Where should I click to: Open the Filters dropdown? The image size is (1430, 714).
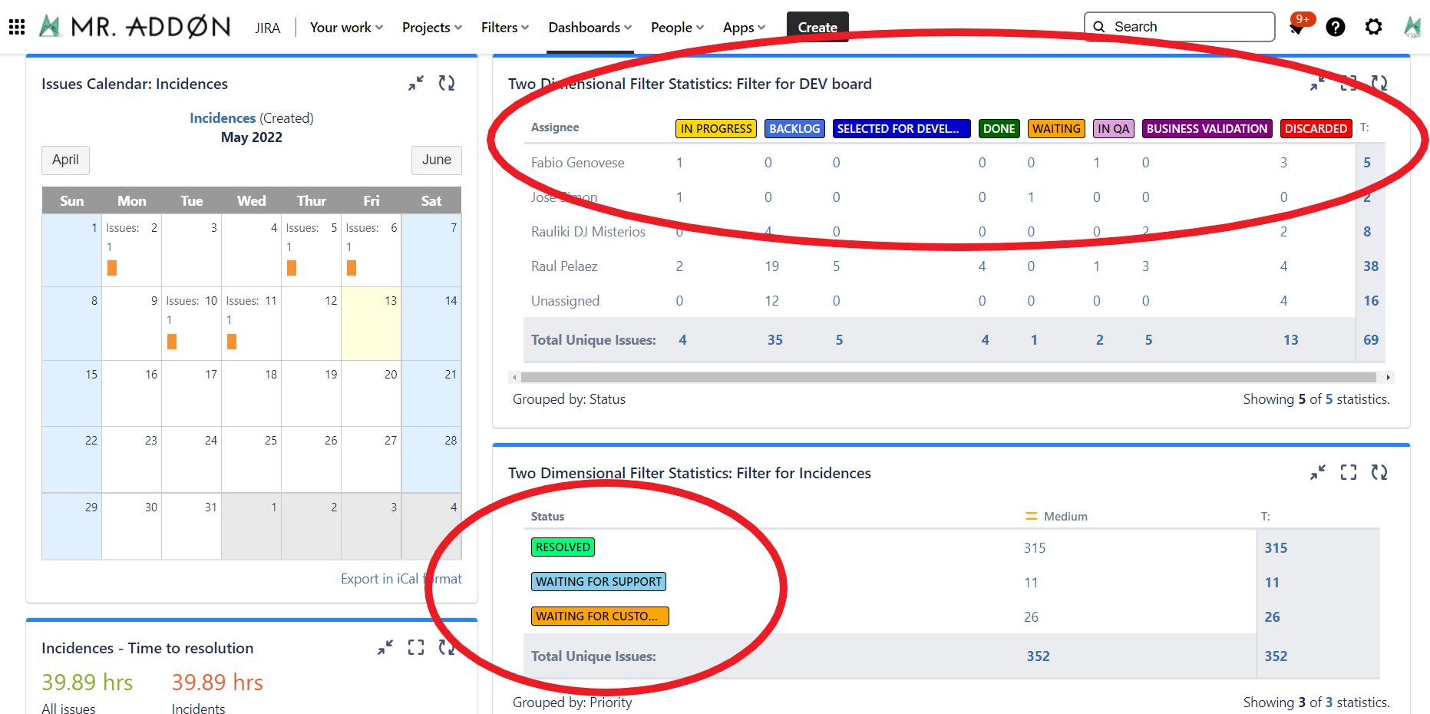[505, 28]
